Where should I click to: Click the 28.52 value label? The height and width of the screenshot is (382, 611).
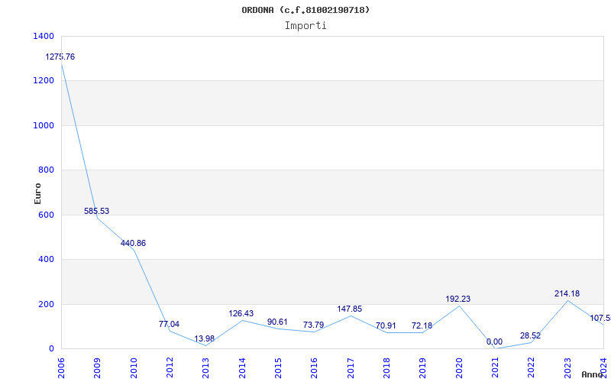(531, 335)
